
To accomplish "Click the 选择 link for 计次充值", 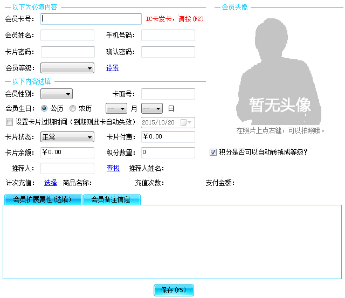I will pos(50,183).
